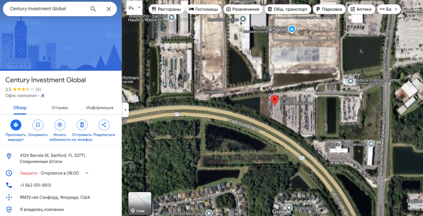Image resolution: width=423 pixels, height=216 pixels.
Task: Click the red Century Investment Global pin
Action: click(x=275, y=100)
